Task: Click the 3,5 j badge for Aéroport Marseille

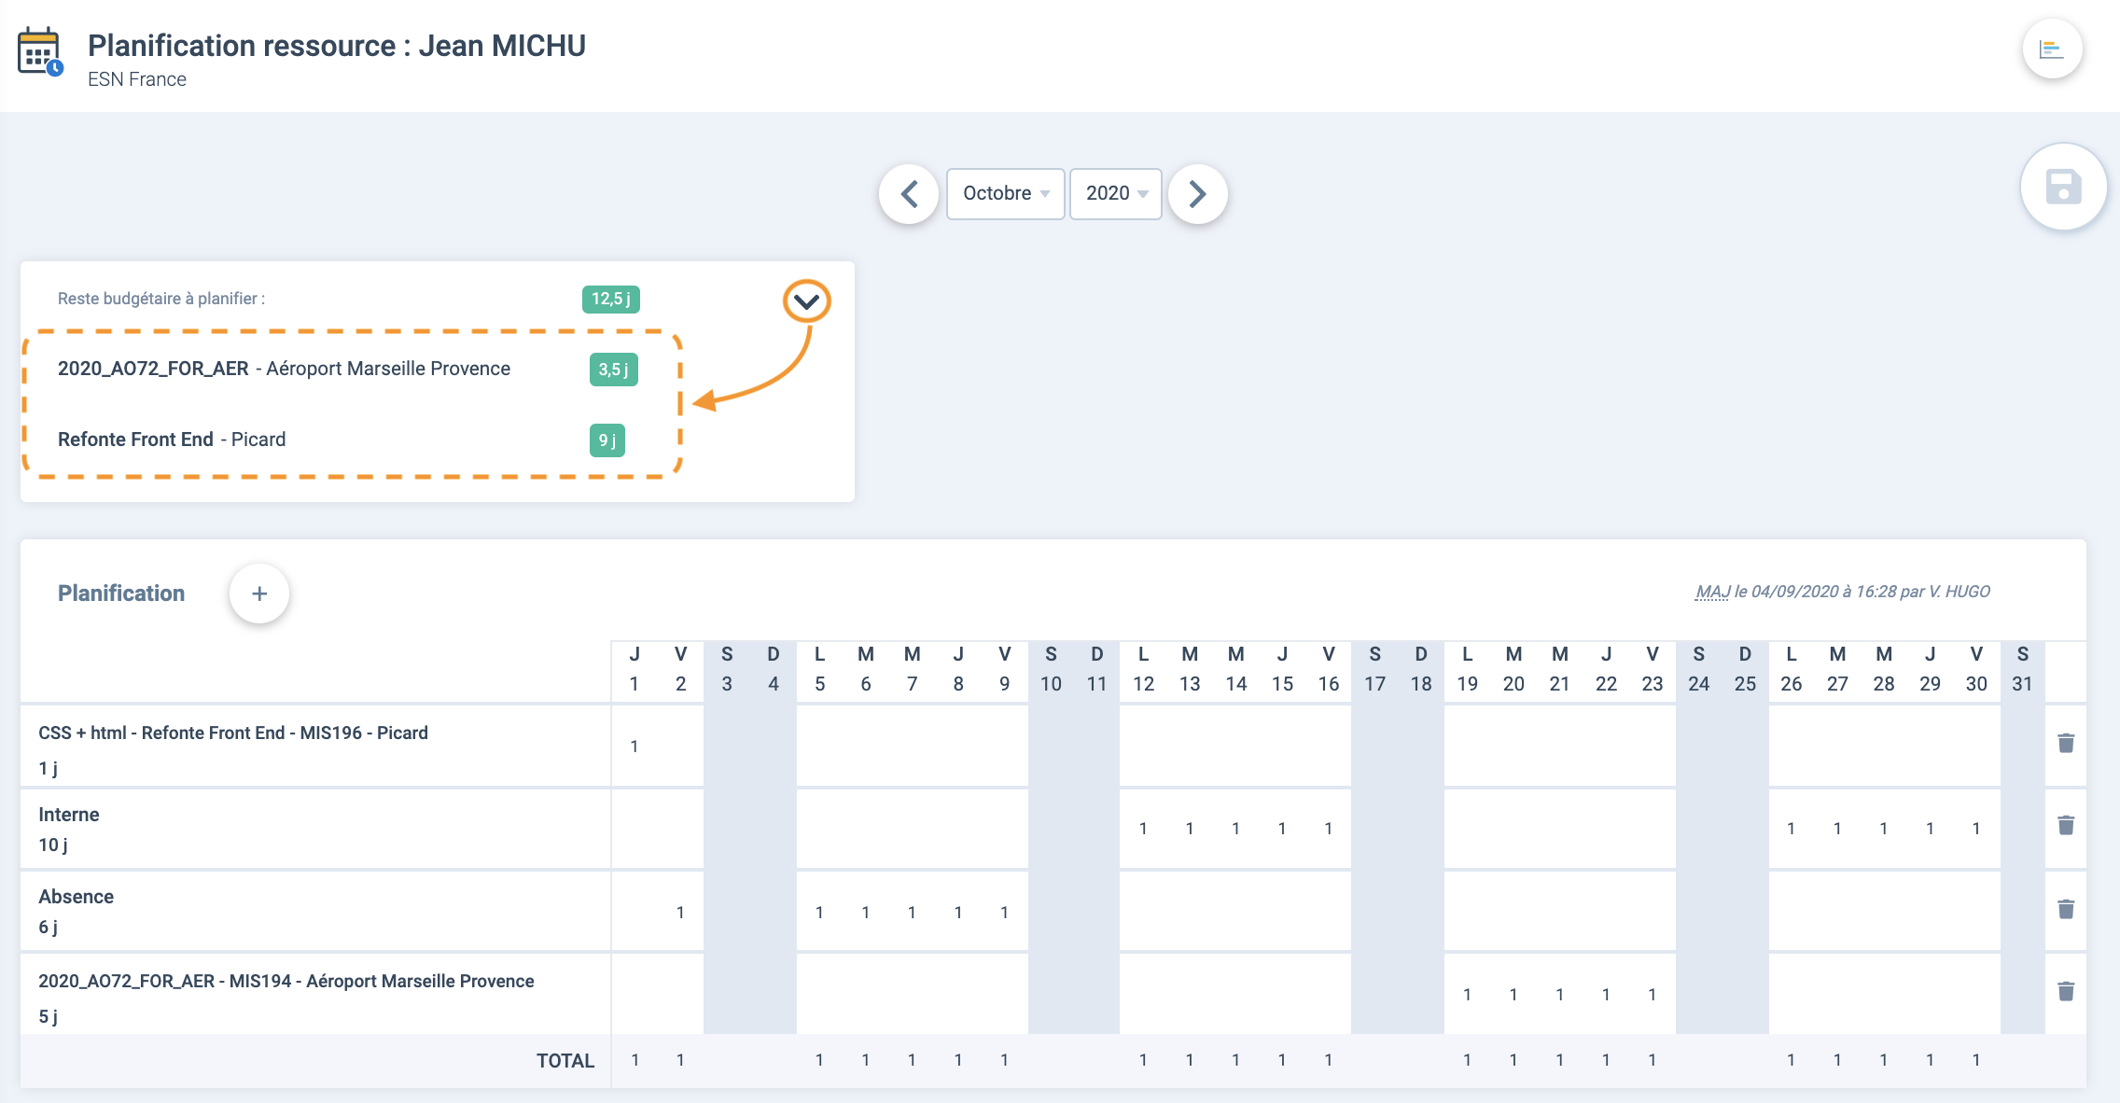Action: coord(614,370)
